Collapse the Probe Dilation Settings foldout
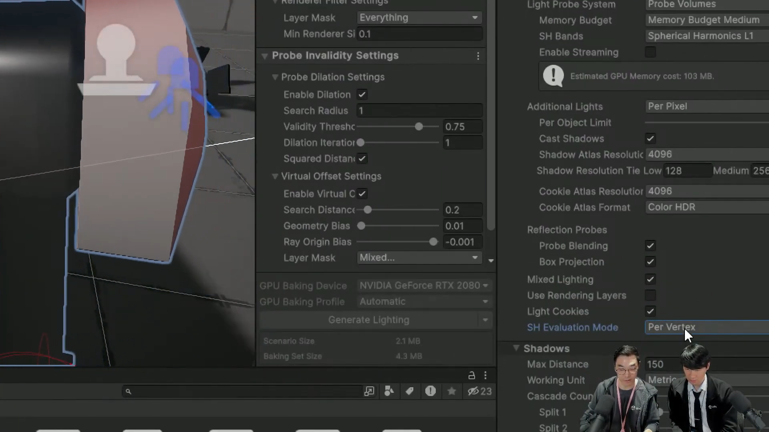The width and height of the screenshot is (769, 432). tap(275, 77)
